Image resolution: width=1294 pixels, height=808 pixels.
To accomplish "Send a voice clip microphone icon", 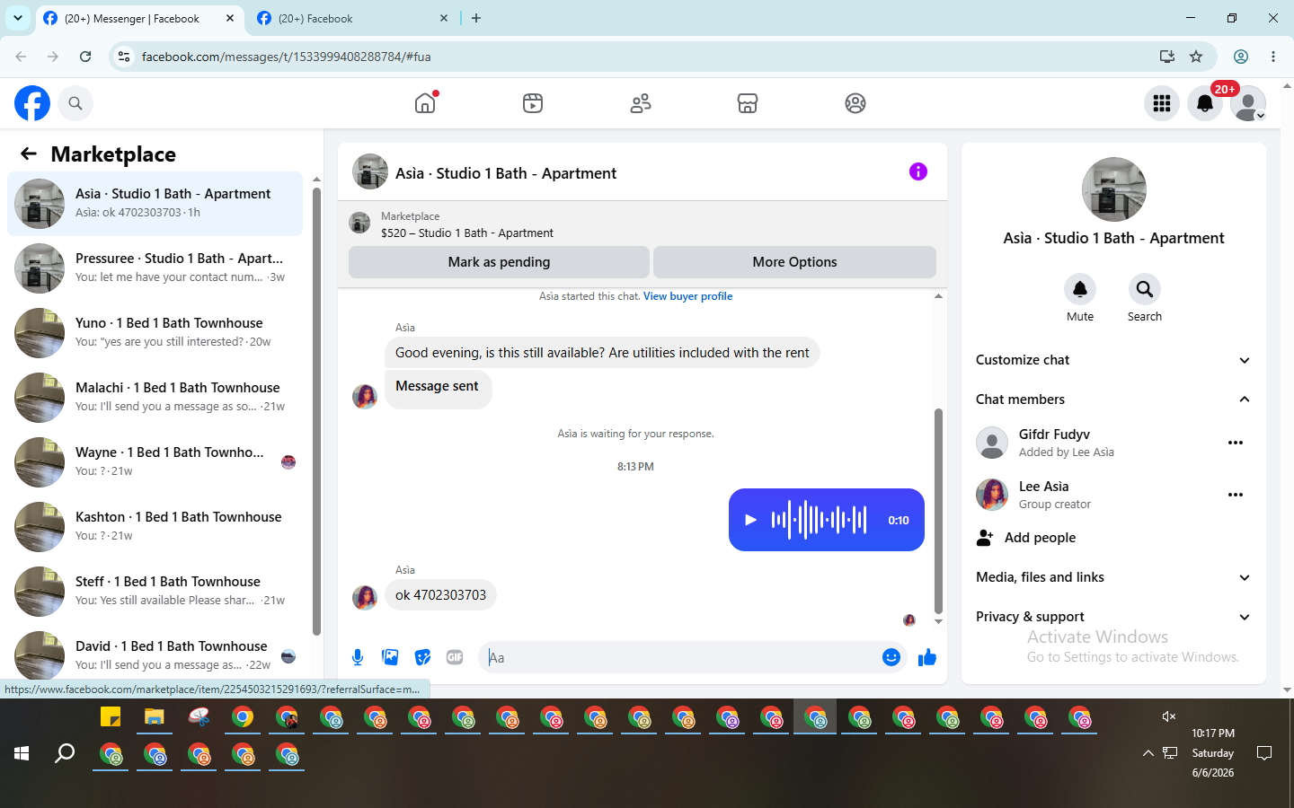I will tap(358, 657).
